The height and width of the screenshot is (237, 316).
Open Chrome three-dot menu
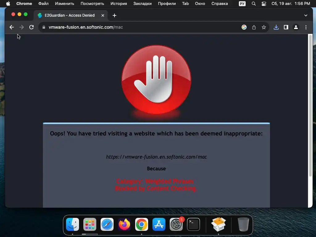306,27
